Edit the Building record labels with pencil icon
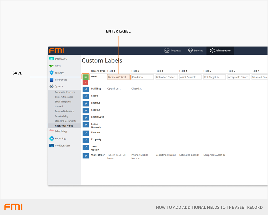This screenshot has width=268, height=215. tap(86, 89)
